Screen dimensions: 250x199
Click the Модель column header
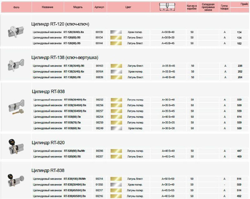(x=78, y=7)
